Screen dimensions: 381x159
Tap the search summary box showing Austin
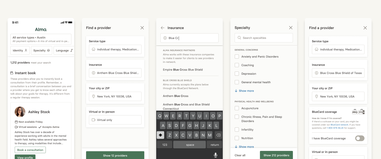click(x=41, y=39)
